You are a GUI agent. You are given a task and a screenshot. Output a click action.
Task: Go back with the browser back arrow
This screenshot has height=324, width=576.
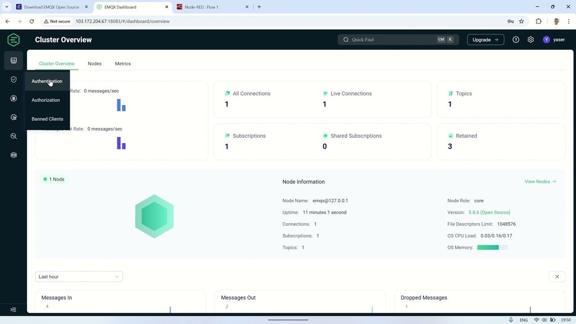pos(7,21)
